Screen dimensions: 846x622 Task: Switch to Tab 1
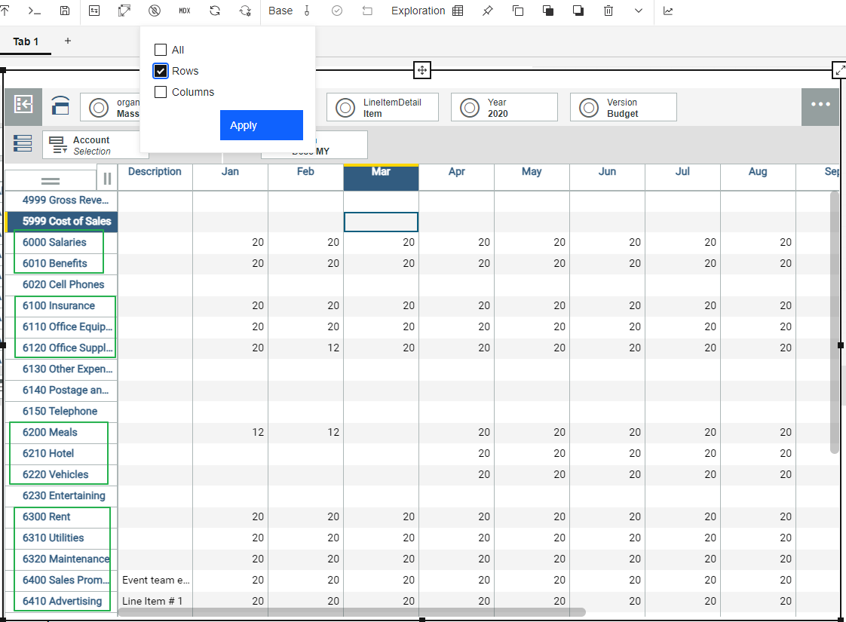click(26, 41)
